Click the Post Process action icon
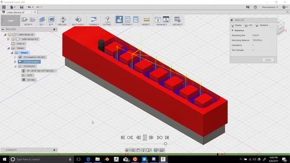The width and height of the screenshot is (290, 163). 127,19
